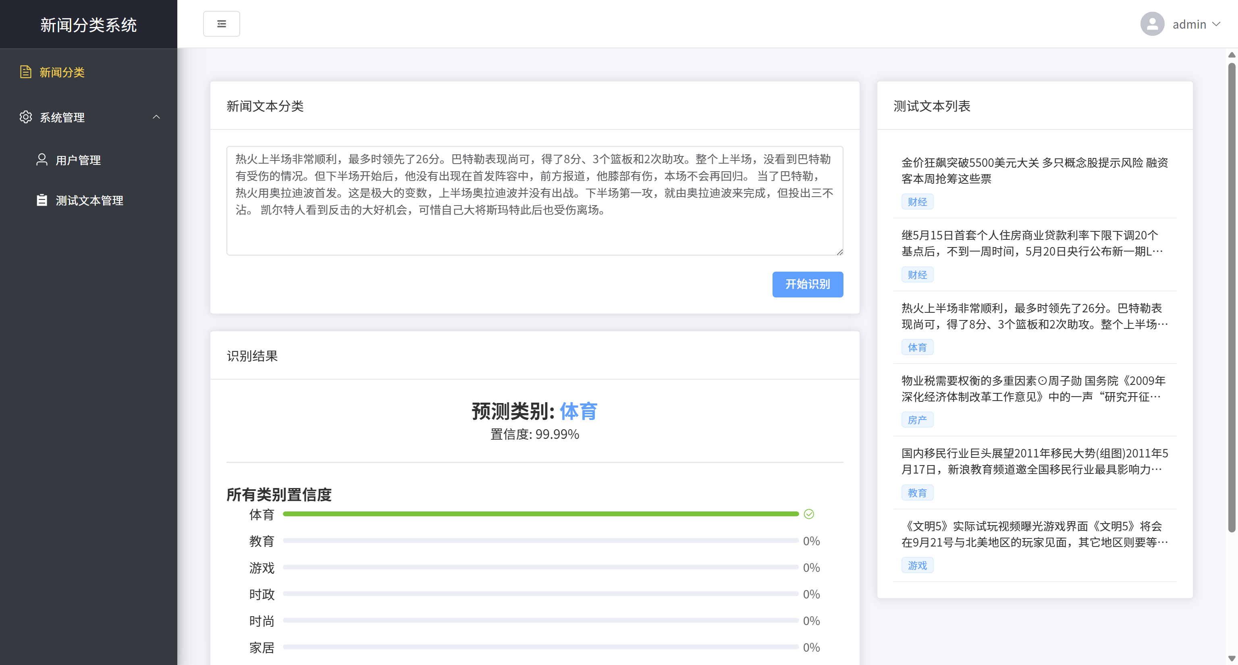
Task: Collapse the 系统管理 submenu chevron
Action: click(x=156, y=117)
